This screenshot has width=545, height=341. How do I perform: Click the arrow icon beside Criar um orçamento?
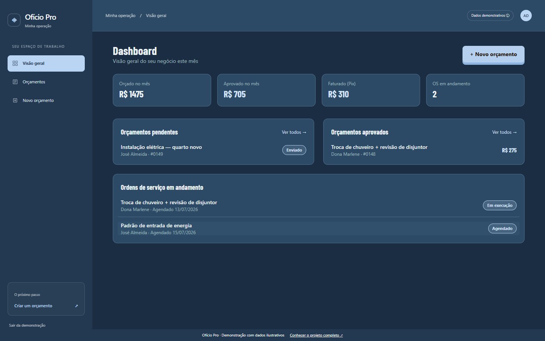tap(76, 306)
